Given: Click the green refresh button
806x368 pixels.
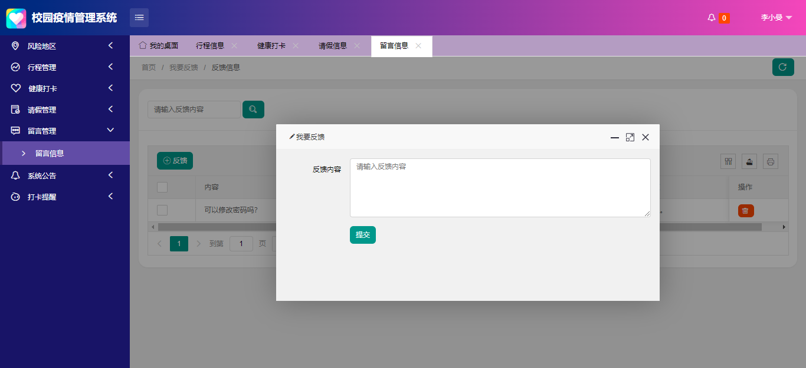Looking at the screenshot, I should click(783, 67).
